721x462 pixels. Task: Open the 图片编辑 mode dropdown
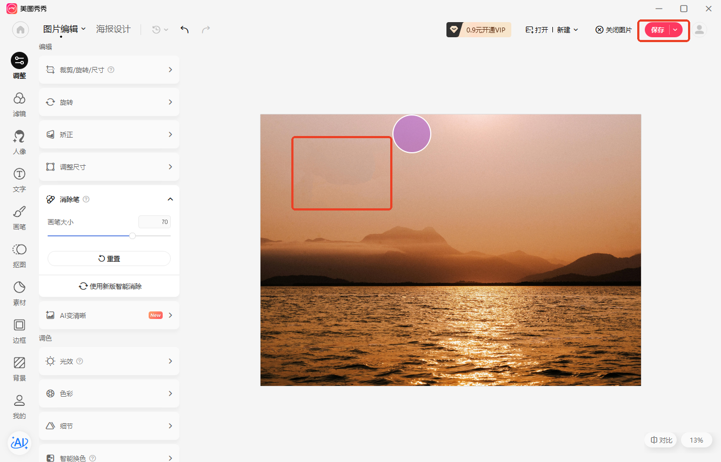pos(64,29)
